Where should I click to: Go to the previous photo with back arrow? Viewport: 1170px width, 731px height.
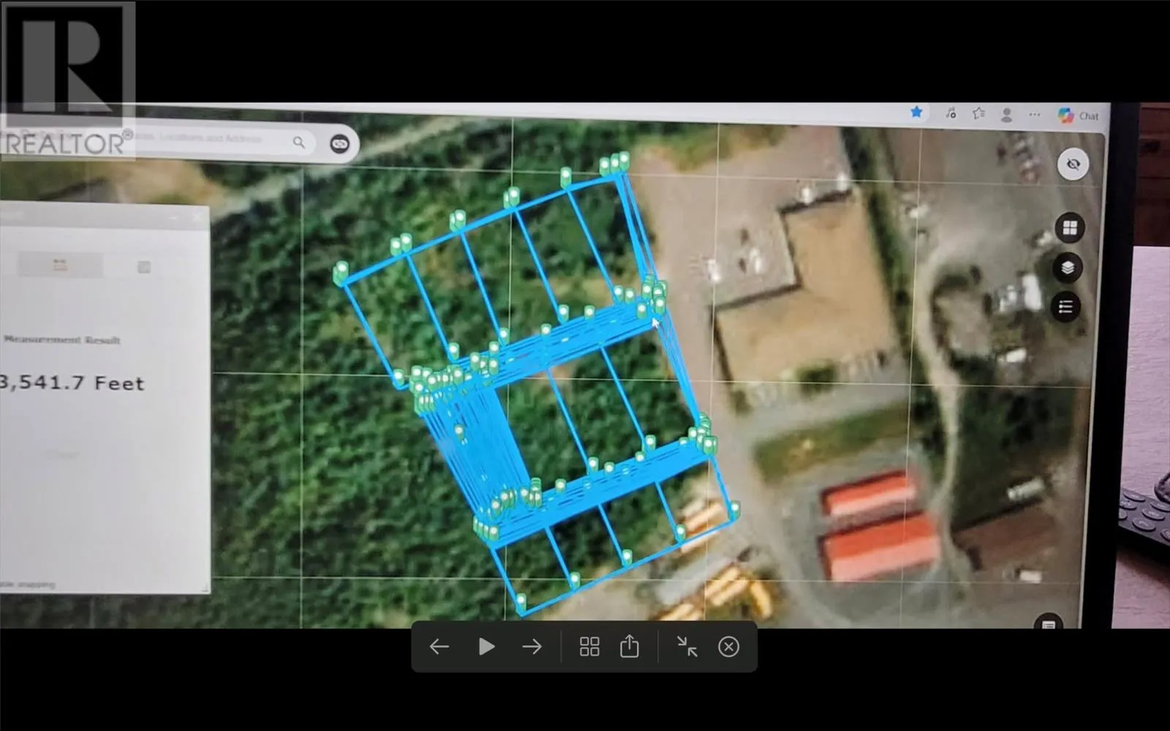439,647
